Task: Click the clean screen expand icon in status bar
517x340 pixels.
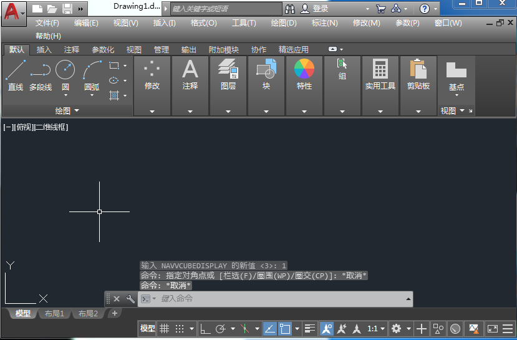Action: click(x=493, y=328)
